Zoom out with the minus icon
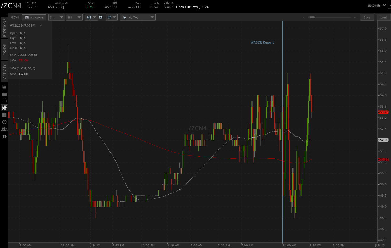Viewport: 391px width, 248px height. tap(303, 18)
